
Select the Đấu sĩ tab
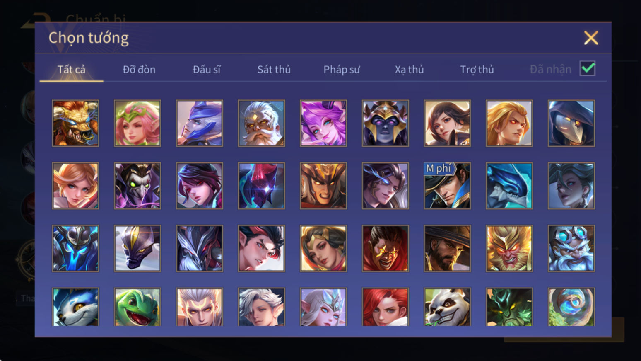click(x=207, y=69)
